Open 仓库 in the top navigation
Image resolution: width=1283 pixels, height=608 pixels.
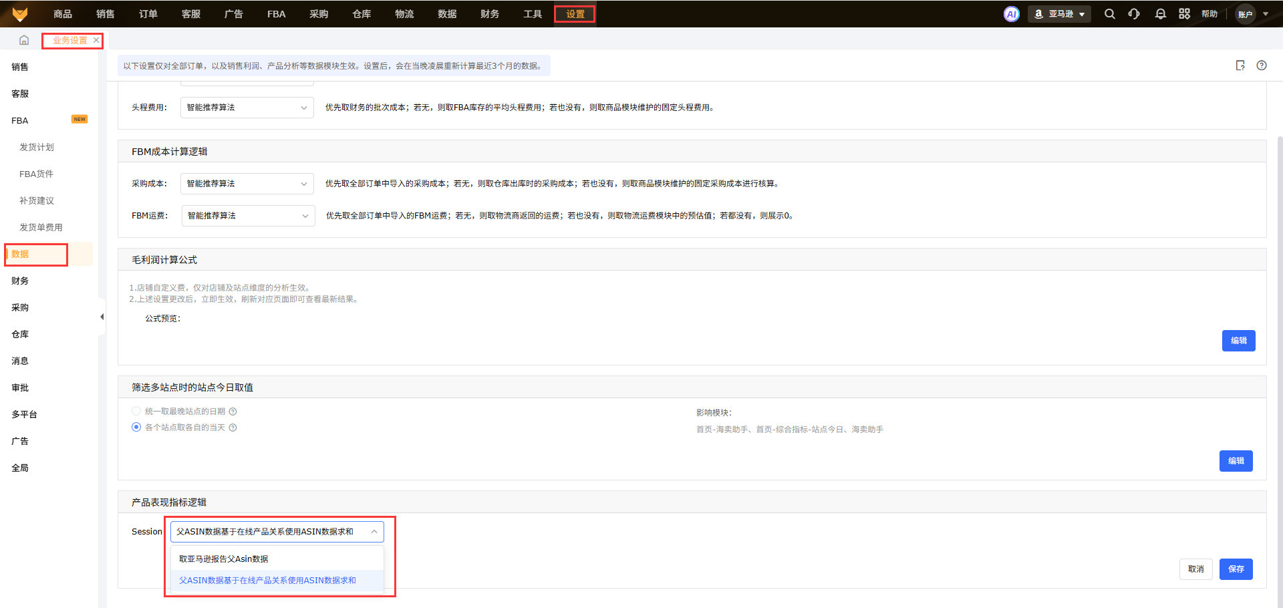coord(362,14)
